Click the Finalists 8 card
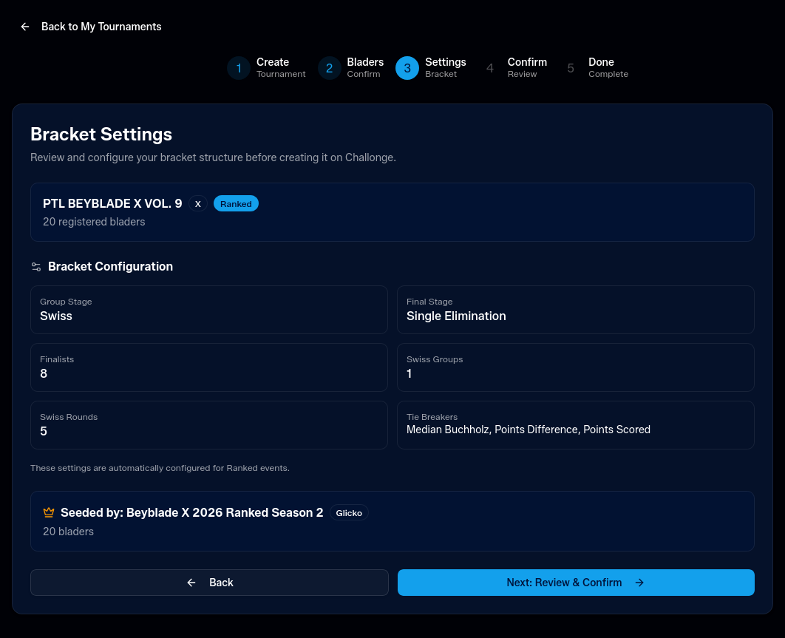Viewport: 785px width, 638px height. point(209,367)
